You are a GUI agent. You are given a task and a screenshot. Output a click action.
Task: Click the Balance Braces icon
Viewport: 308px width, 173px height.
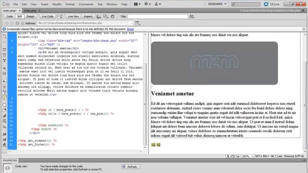(4, 74)
